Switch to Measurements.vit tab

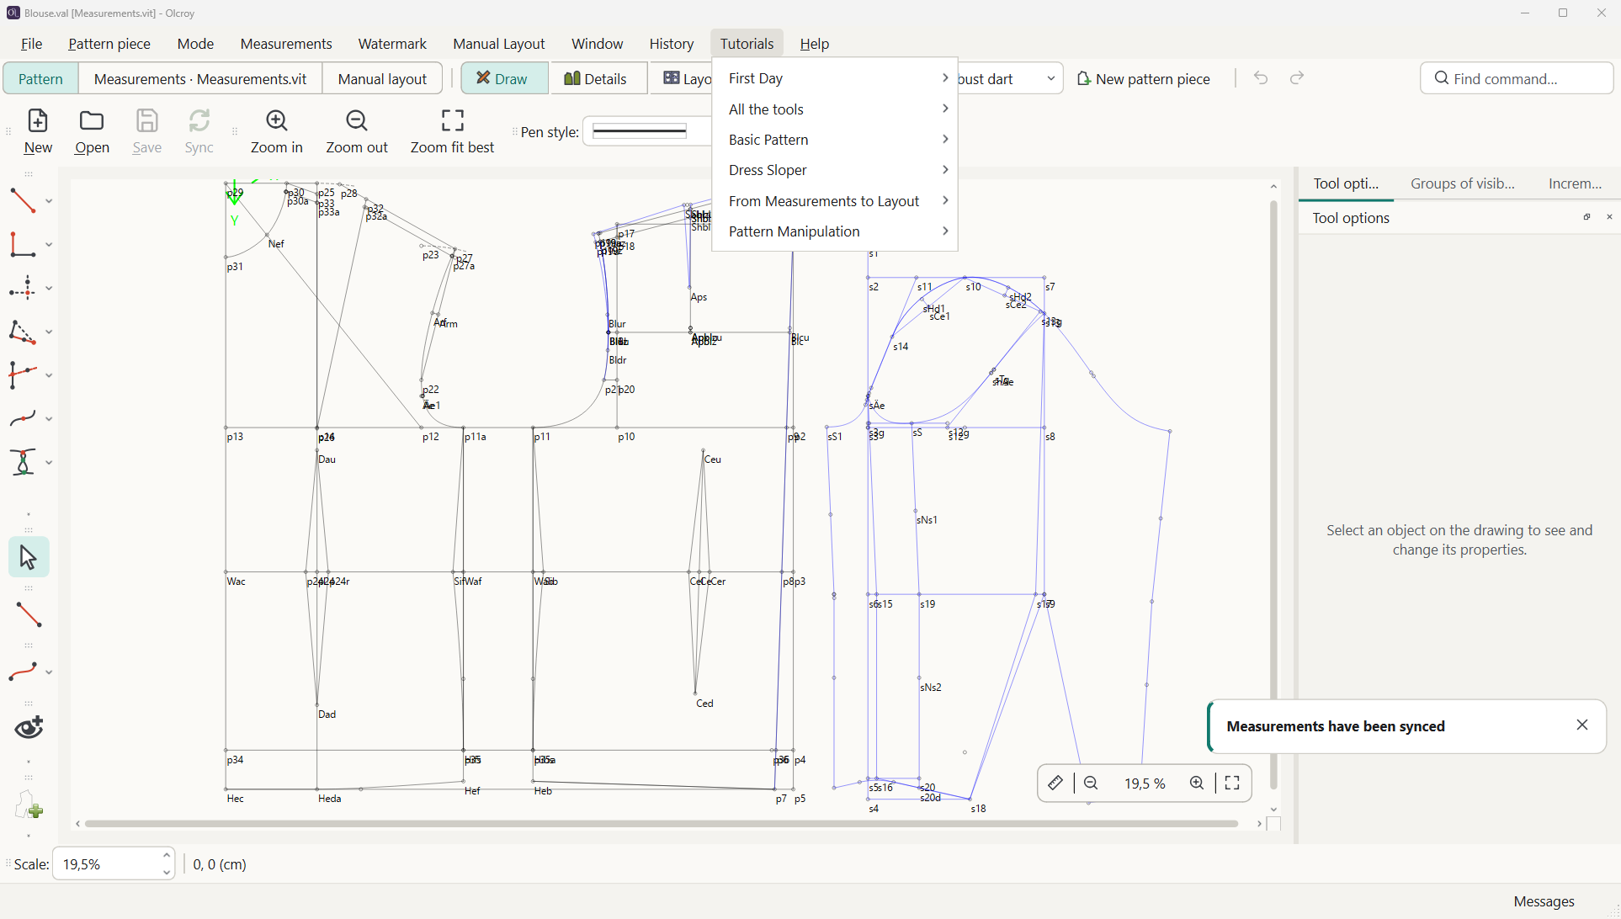click(200, 78)
